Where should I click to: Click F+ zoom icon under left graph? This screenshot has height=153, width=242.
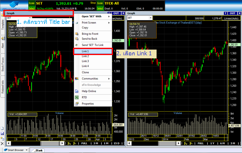pos(69,143)
